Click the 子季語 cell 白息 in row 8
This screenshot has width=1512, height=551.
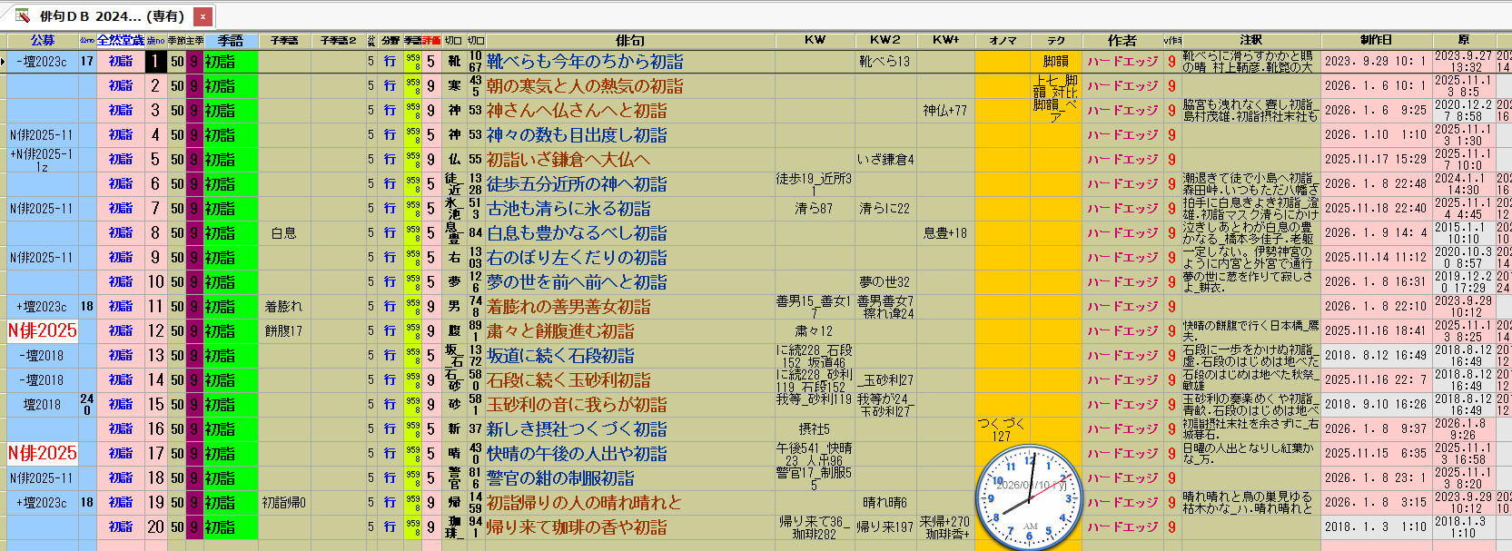pos(283,233)
